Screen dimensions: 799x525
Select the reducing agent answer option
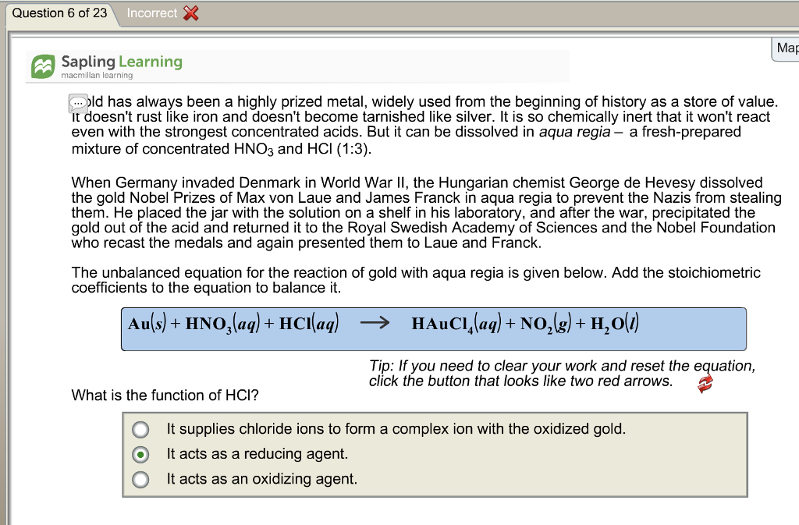coord(140,454)
